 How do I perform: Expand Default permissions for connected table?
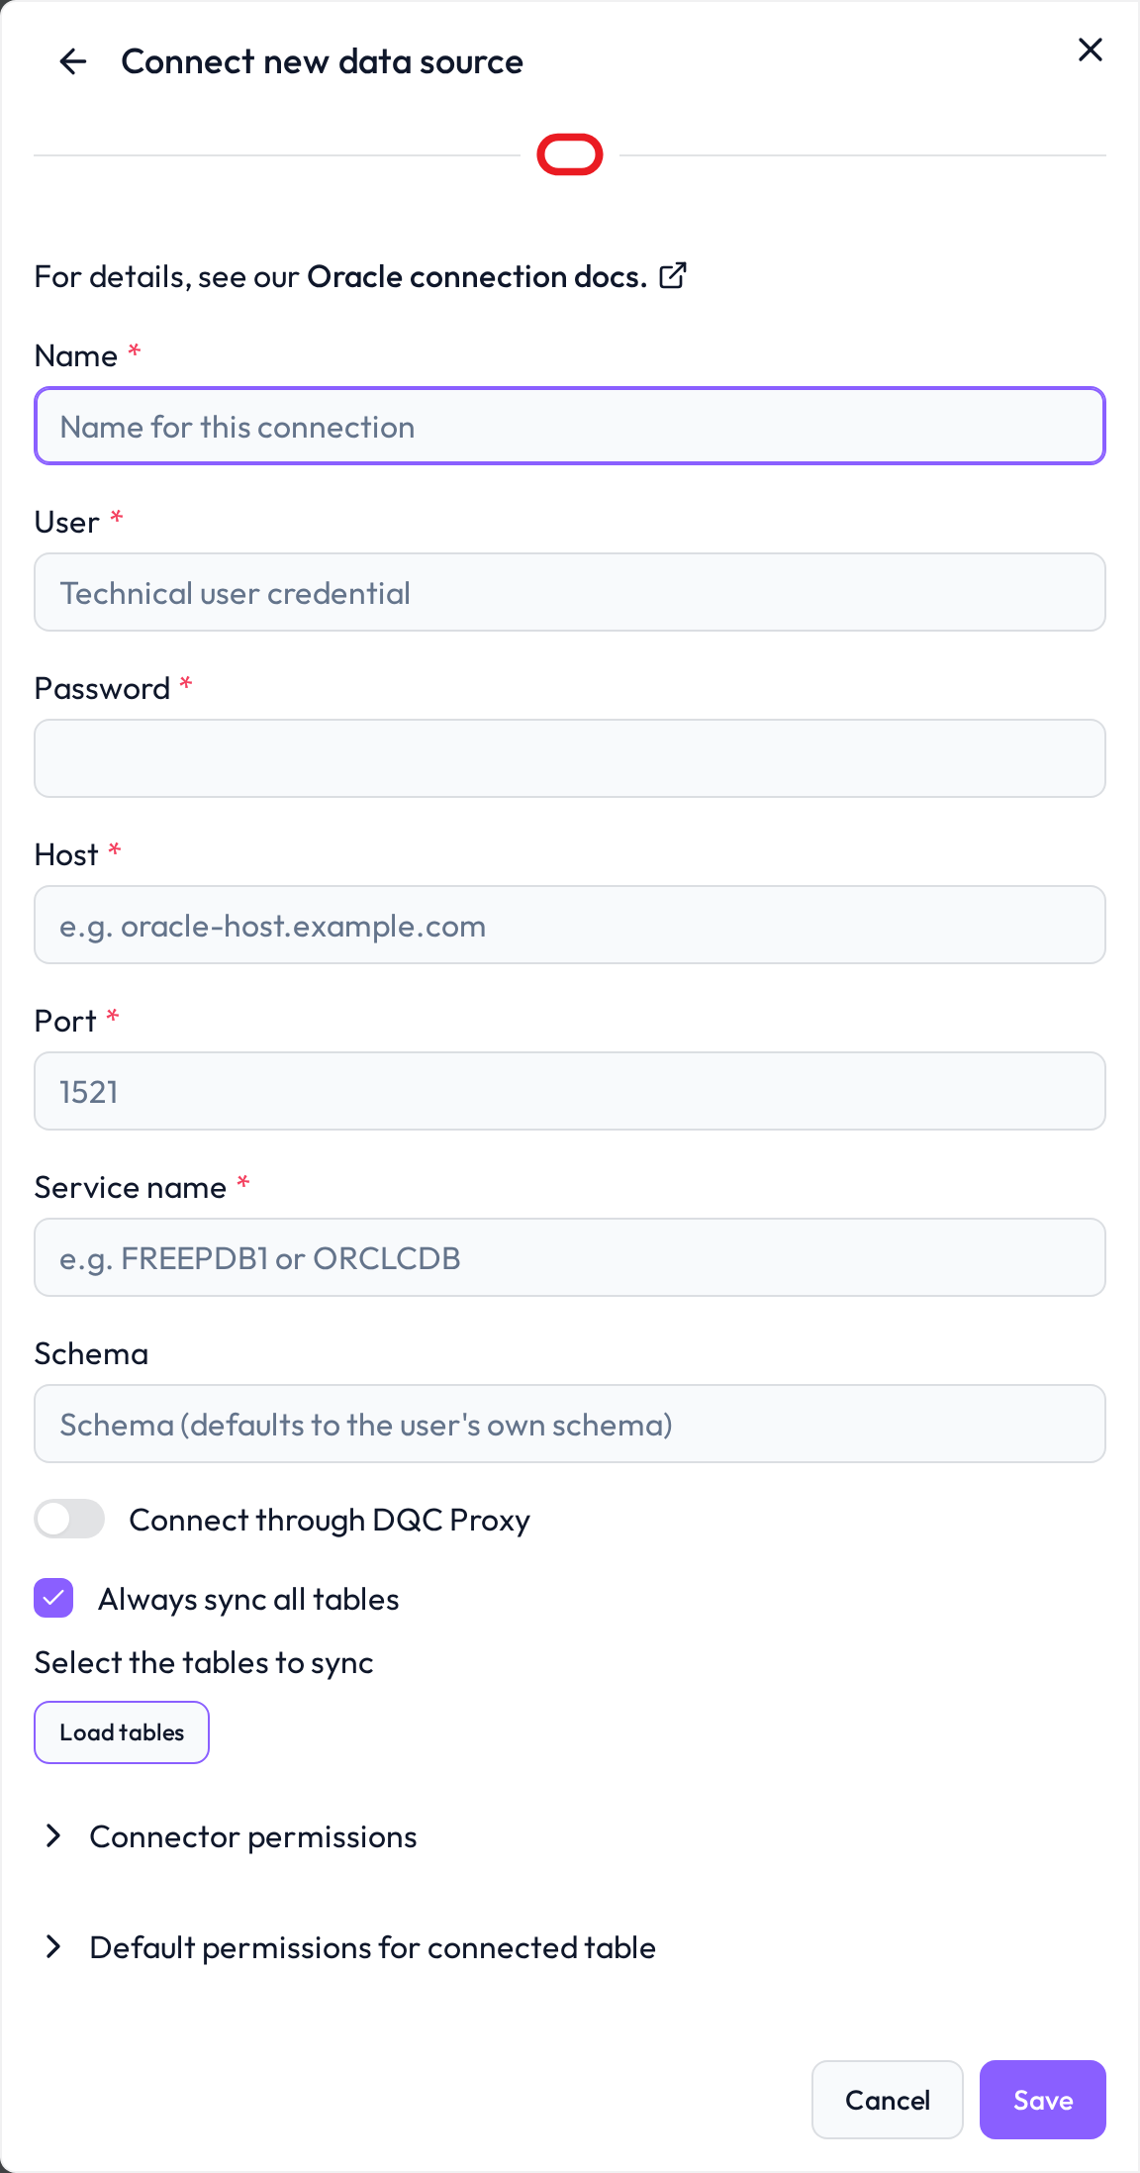(372, 1947)
